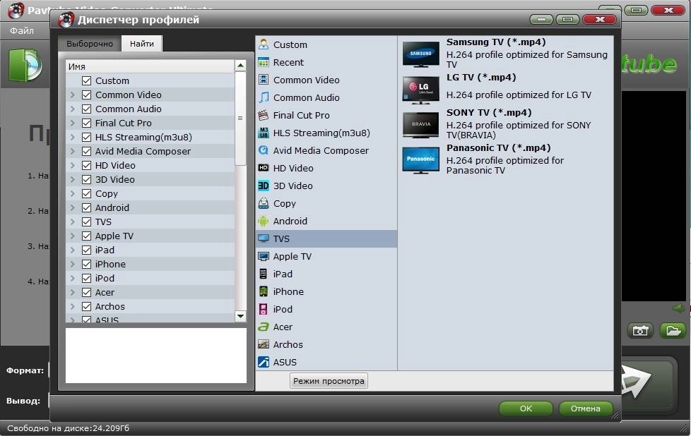Open the Archos category icon
The height and width of the screenshot is (436, 691).
(264, 344)
